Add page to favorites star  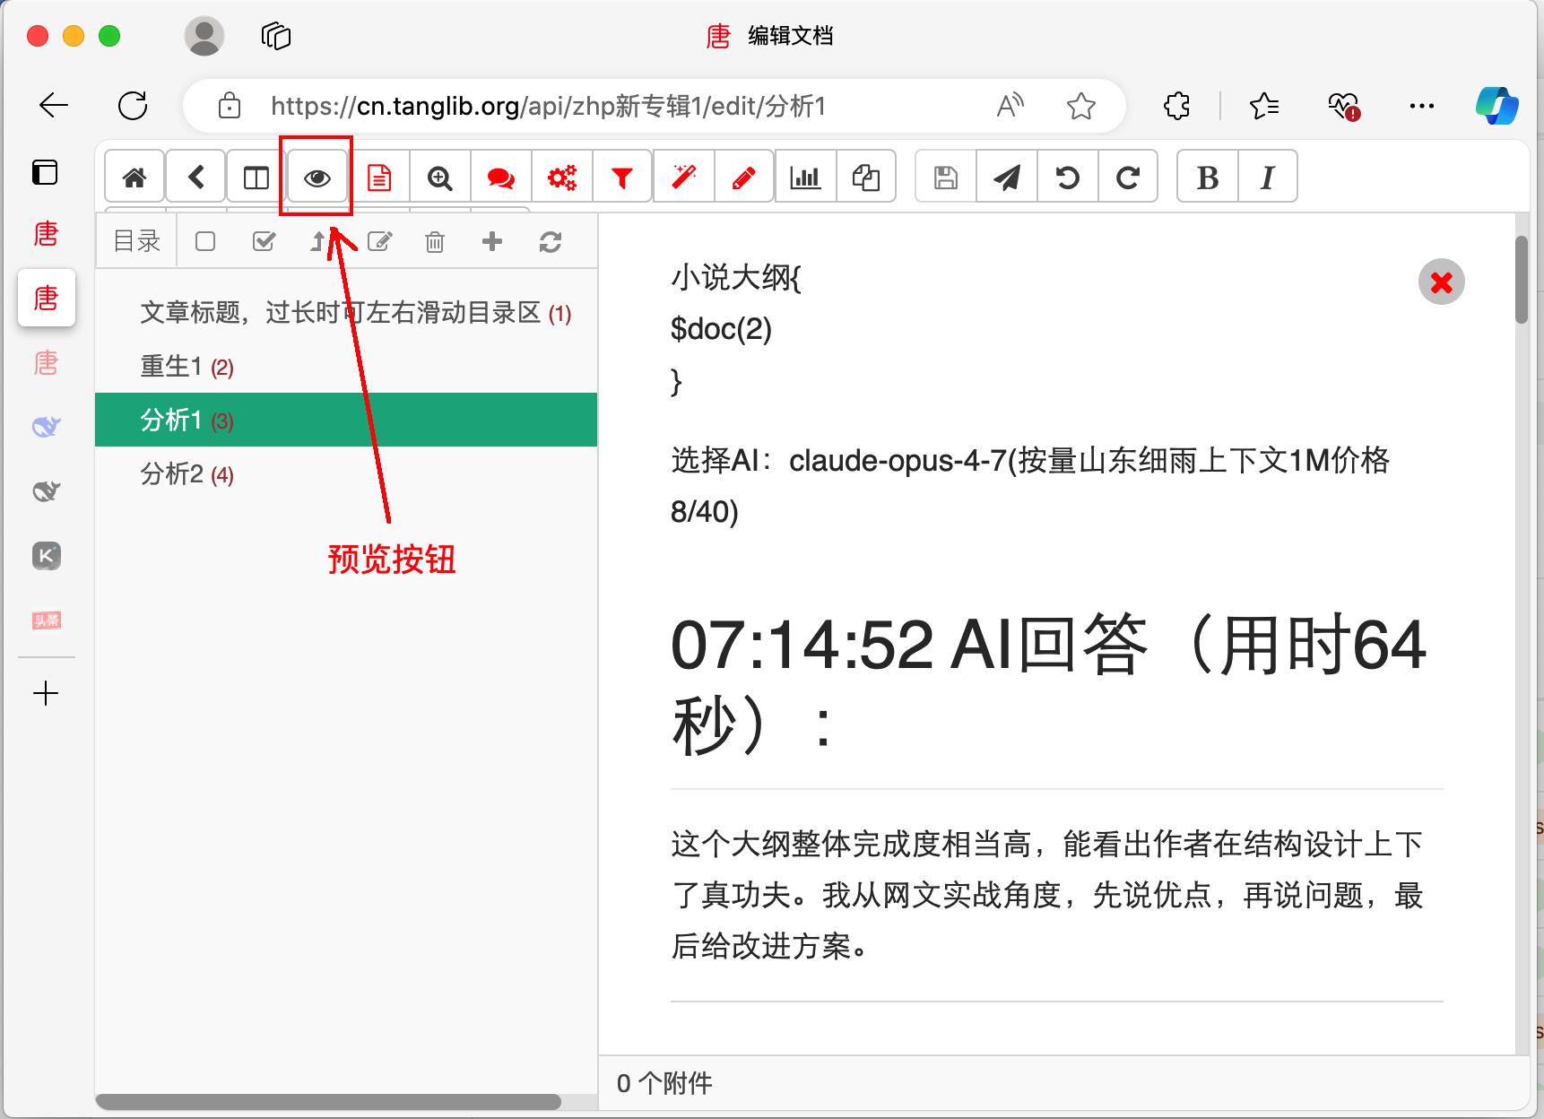coord(1081,106)
